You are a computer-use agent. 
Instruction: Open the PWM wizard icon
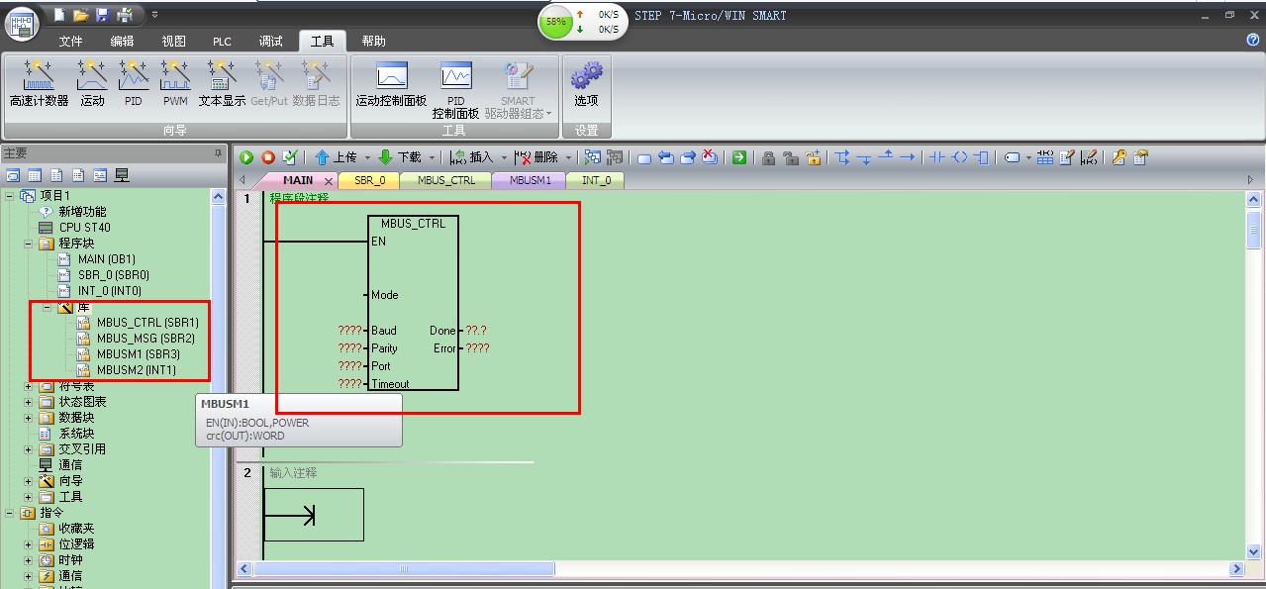click(x=175, y=82)
